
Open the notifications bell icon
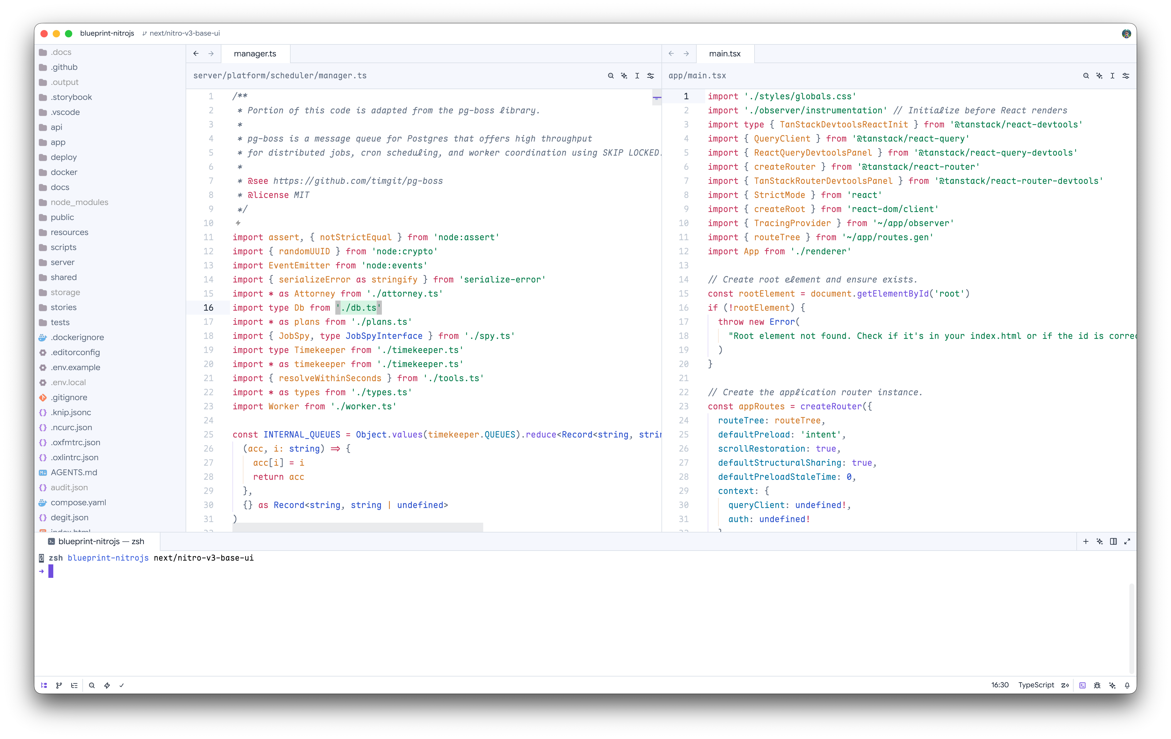[x=1127, y=685]
